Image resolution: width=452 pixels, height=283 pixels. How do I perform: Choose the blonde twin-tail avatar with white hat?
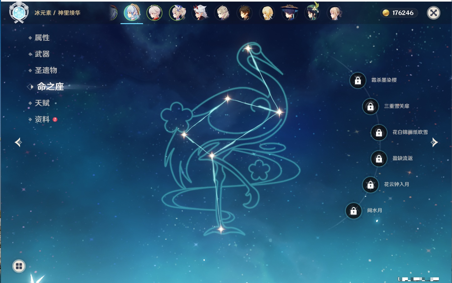click(x=177, y=13)
